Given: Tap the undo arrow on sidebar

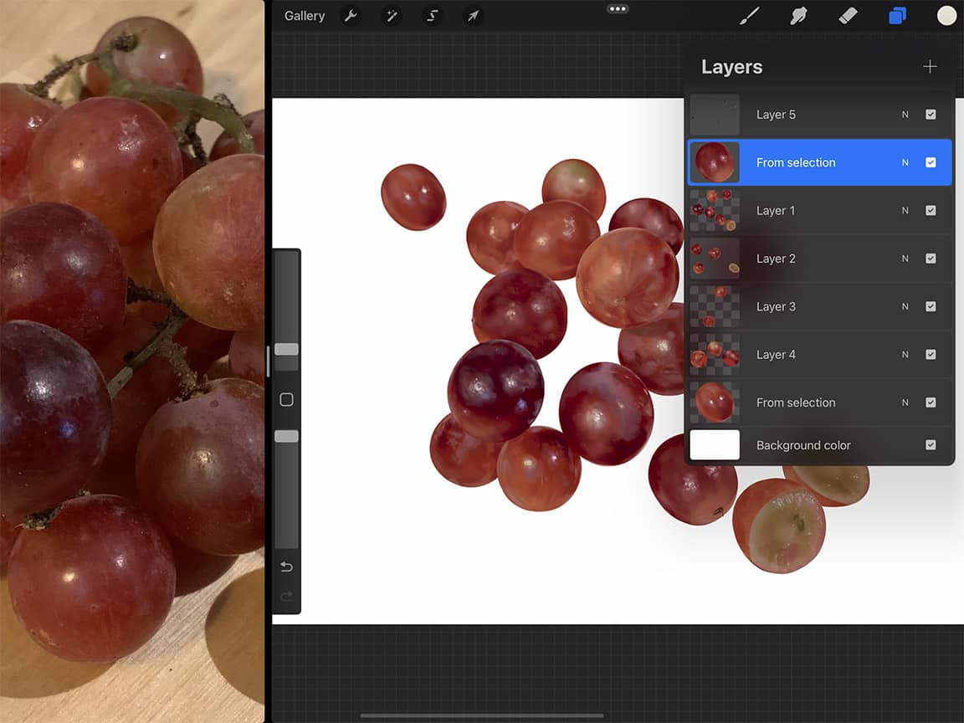Looking at the screenshot, I should (x=286, y=567).
